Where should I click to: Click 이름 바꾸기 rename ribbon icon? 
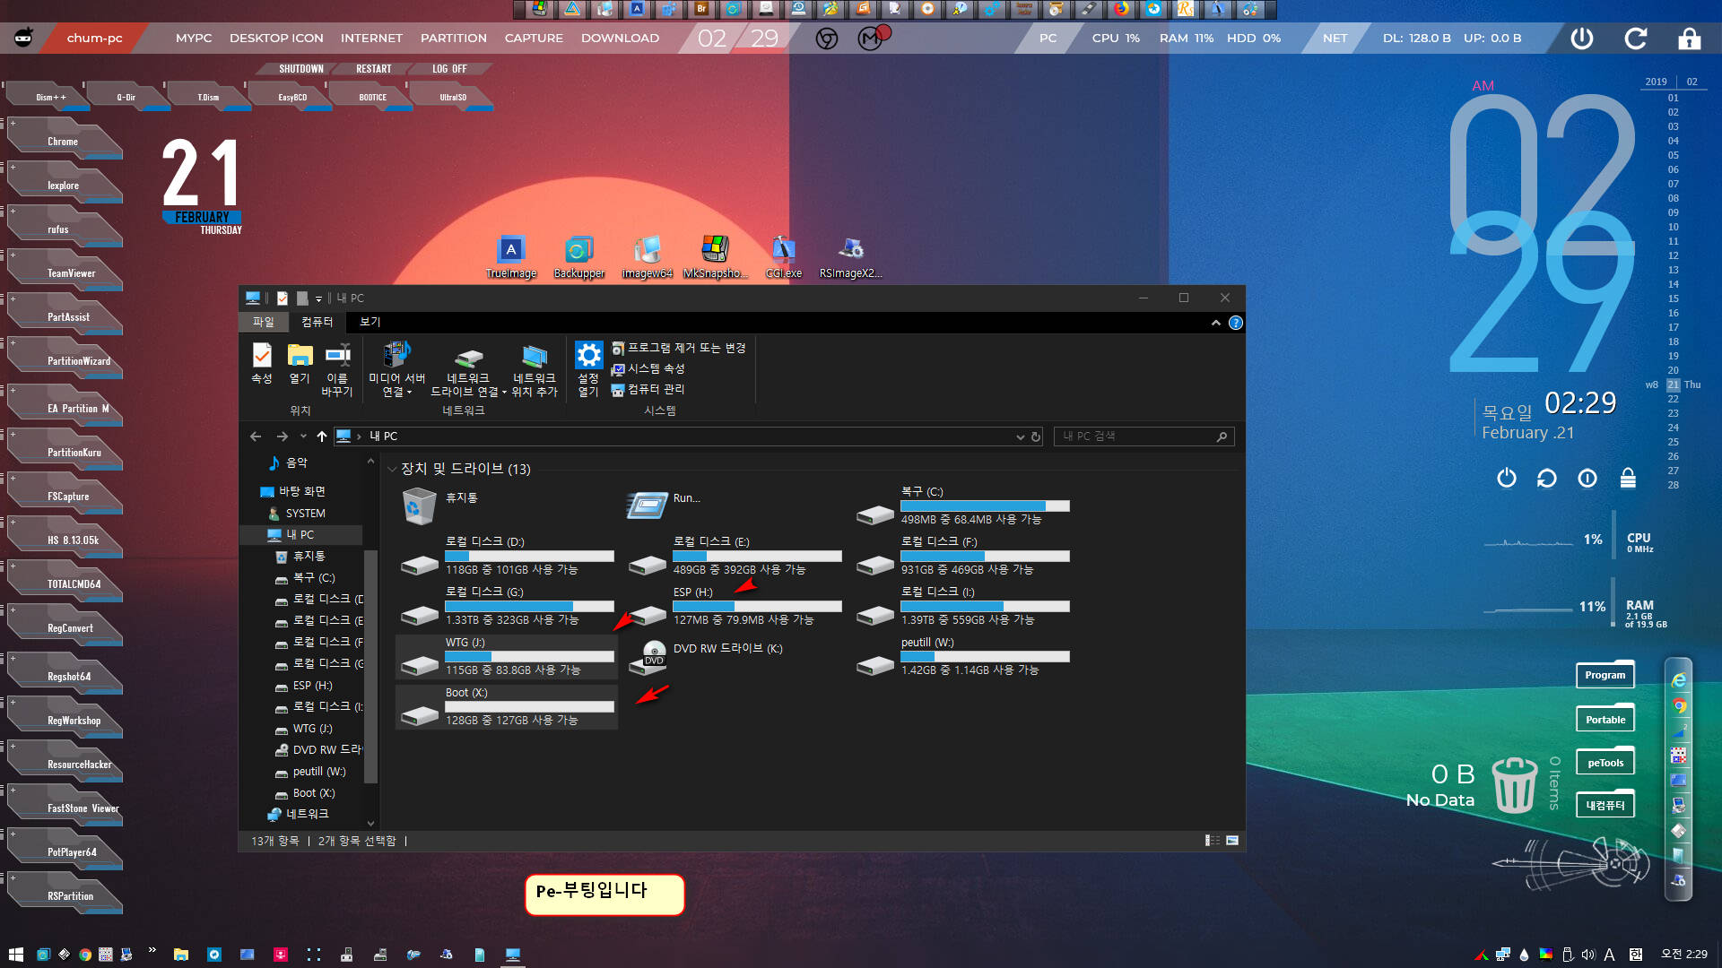[x=337, y=369]
